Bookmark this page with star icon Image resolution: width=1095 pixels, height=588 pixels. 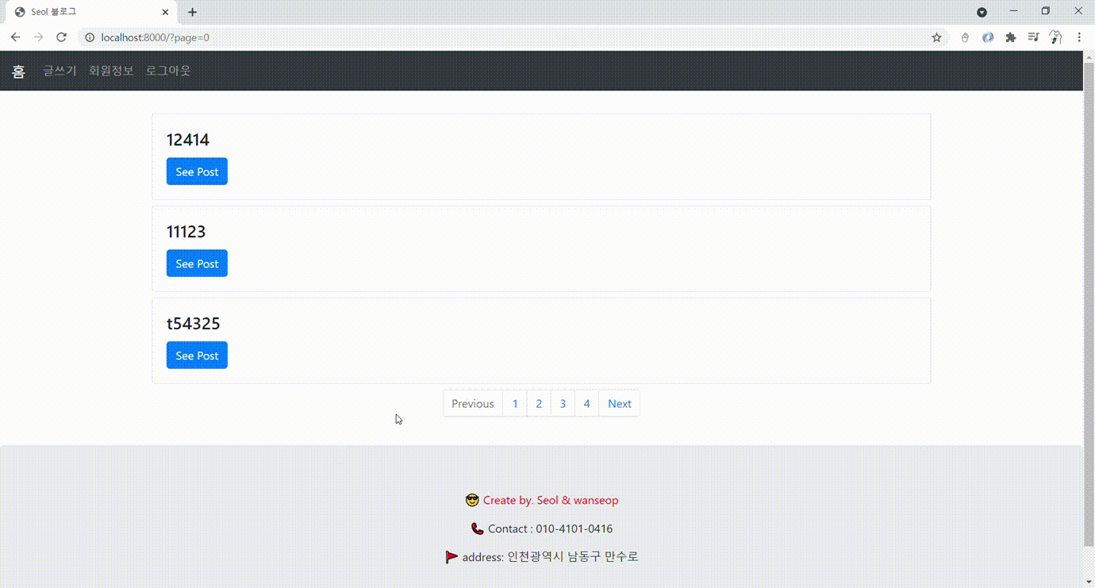(x=936, y=37)
